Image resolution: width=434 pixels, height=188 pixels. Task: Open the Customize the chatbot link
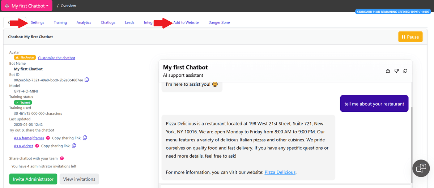click(56, 58)
